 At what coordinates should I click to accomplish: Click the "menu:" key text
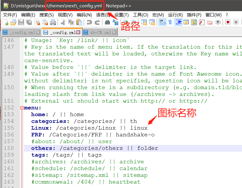tap(32, 108)
